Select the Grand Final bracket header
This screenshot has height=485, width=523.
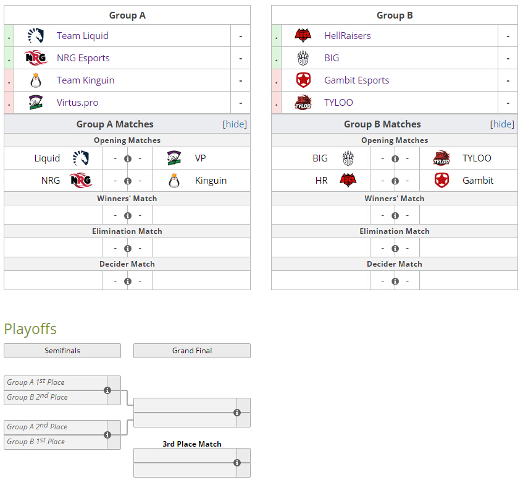pos(192,351)
